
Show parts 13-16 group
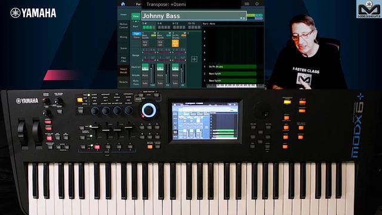193,26
